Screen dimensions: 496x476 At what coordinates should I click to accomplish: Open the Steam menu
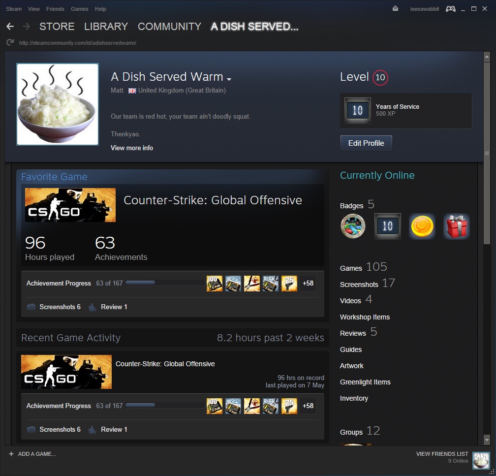pos(14,9)
